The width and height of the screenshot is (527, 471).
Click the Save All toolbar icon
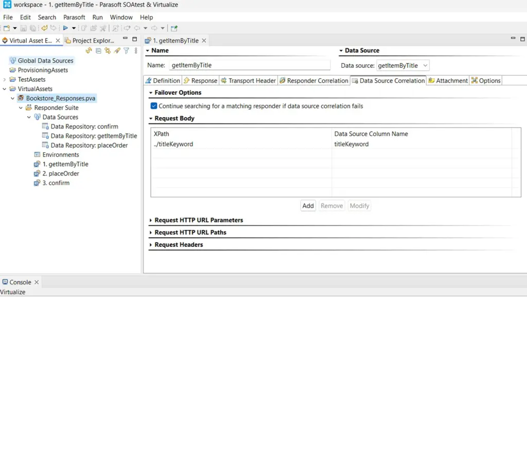tap(32, 28)
